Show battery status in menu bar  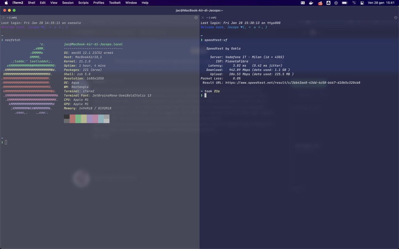point(345,3)
